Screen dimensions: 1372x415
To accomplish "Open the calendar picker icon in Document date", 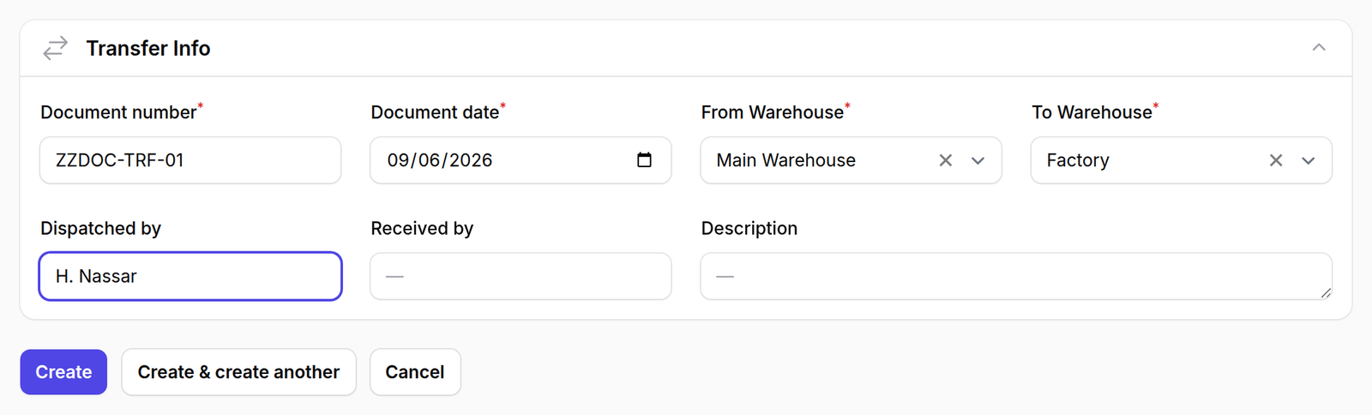I will tap(645, 159).
